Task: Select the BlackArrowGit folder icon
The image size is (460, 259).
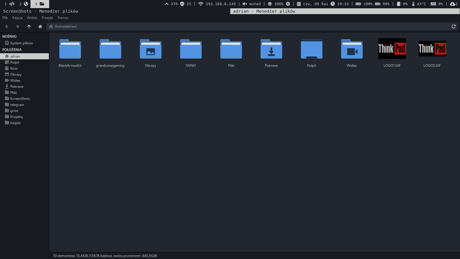Action: (x=70, y=49)
